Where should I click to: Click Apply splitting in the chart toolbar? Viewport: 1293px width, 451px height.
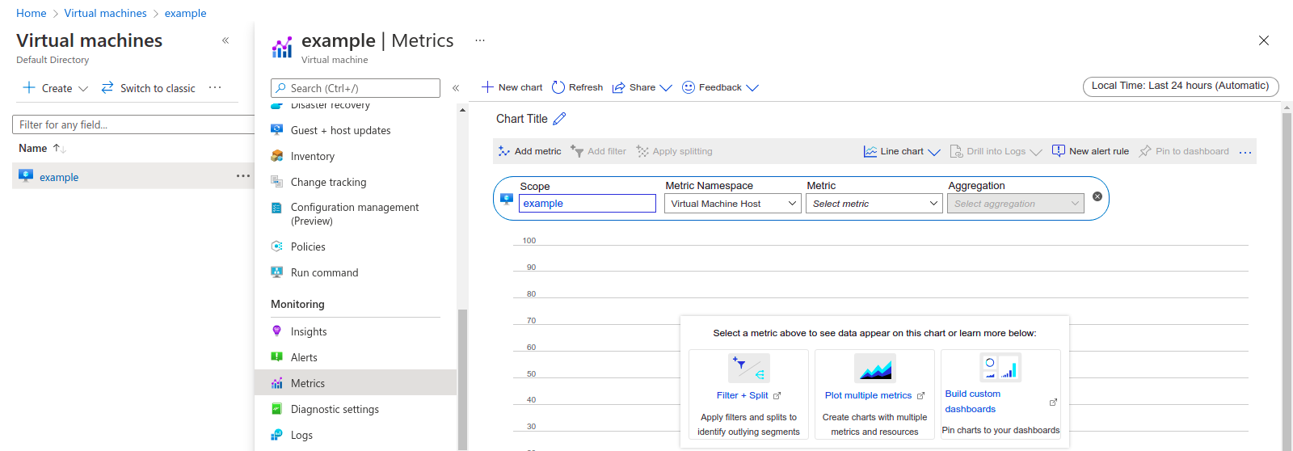674,151
